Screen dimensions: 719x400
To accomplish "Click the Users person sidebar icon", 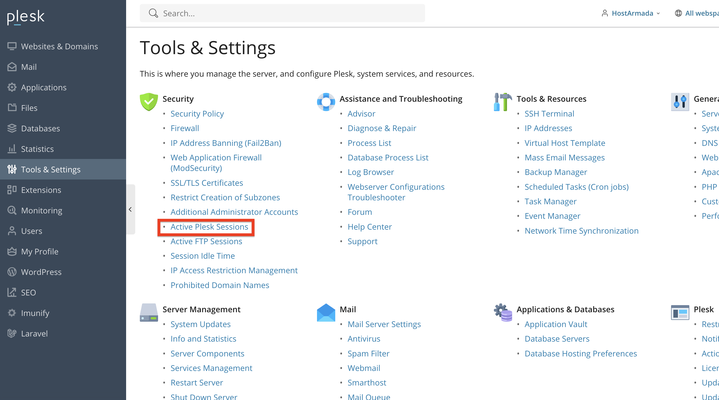I will click(x=12, y=231).
